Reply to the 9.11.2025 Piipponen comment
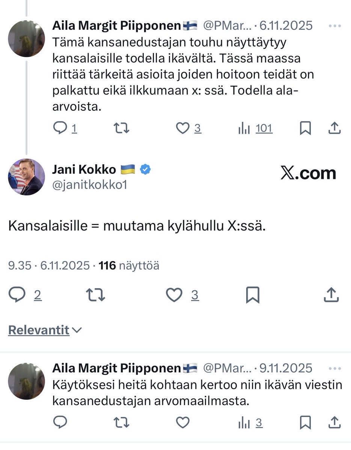This screenshot has height=450, width=351. click(x=60, y=423)
